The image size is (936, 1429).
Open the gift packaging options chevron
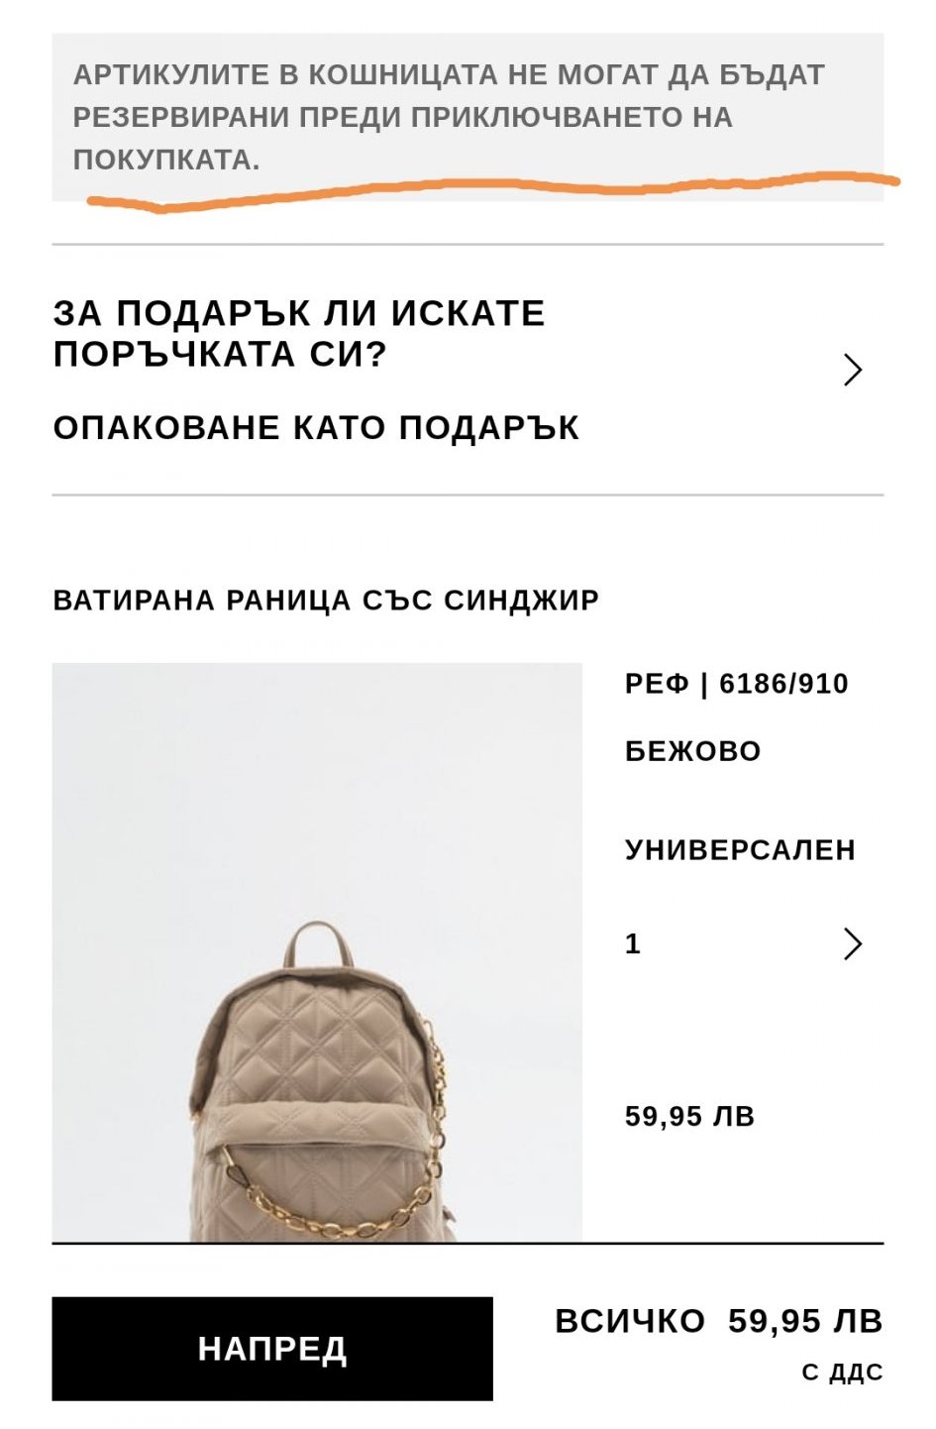pyautogui.click(x=853, y=370)
